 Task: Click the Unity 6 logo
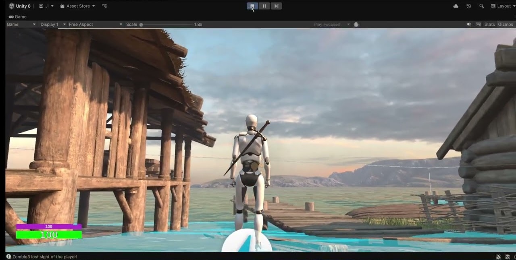pyautogui.click(x=11, y=6)
